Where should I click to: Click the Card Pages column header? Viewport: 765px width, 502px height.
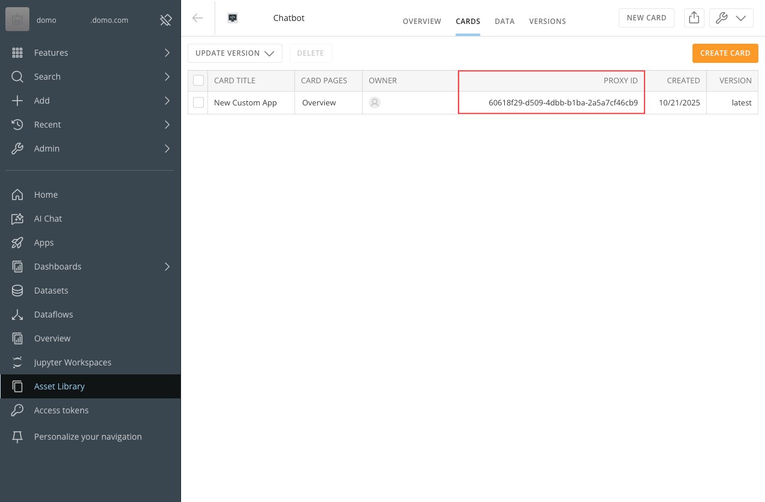coord(329,80)
